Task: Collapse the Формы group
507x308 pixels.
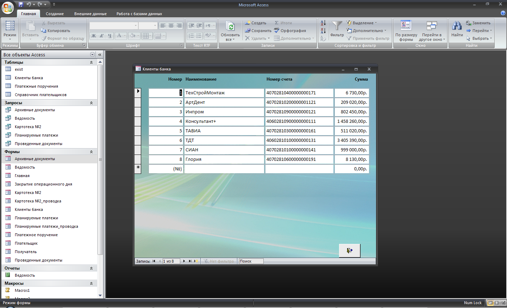Action: pyautogui.click(x=91, y=152)
